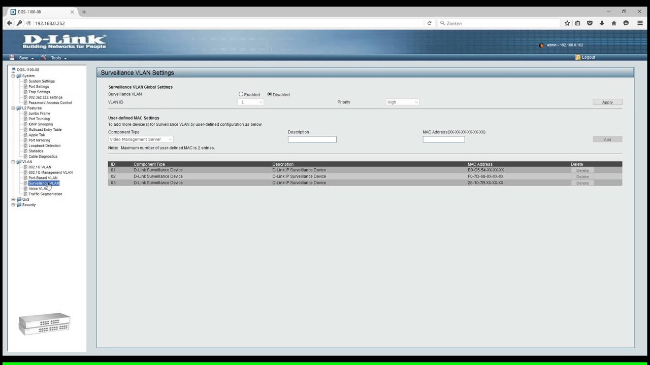Select the Enabled radio for Surveillance VLAN
Image resolution: width=650 pixels, height=365 pixels.
(241, 94)
